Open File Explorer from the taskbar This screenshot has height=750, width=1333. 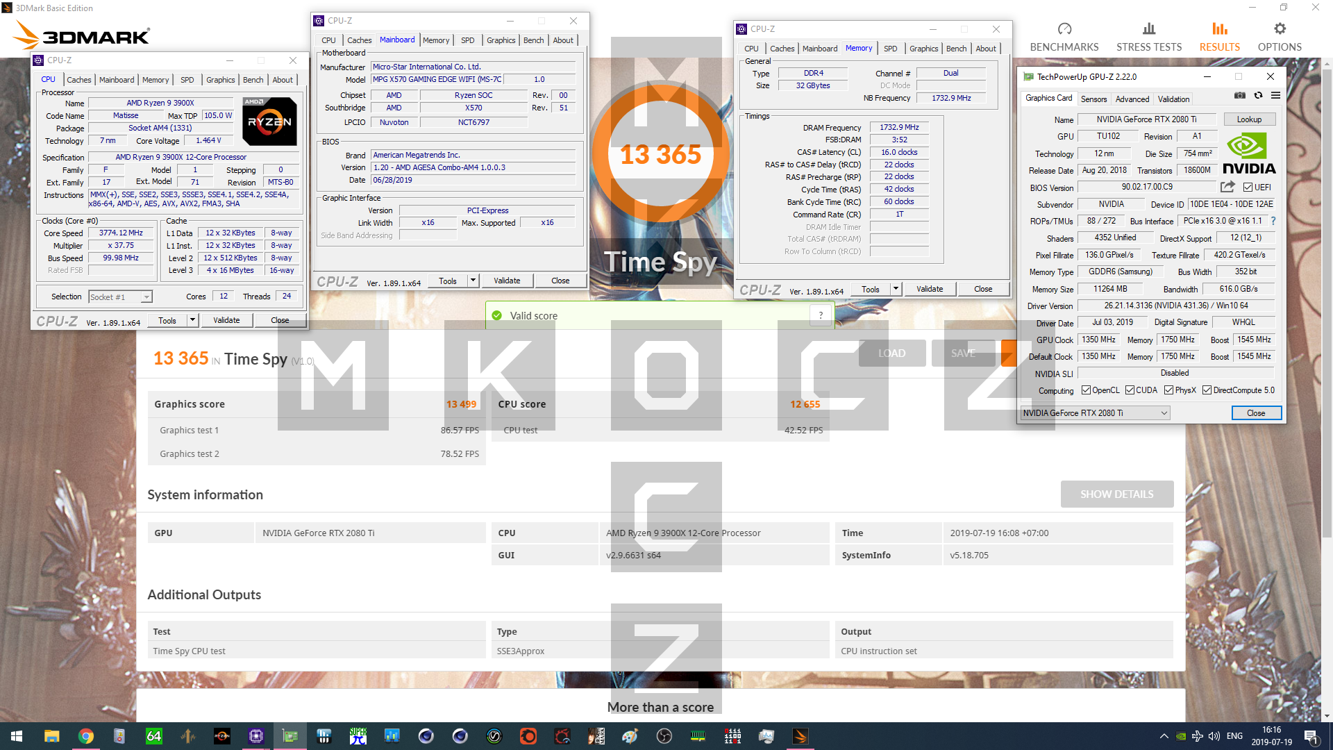(51, 736)
